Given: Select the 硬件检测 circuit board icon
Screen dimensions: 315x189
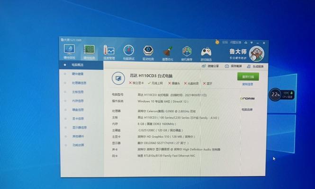Looking at the screenshot, I should coord(89,49).
